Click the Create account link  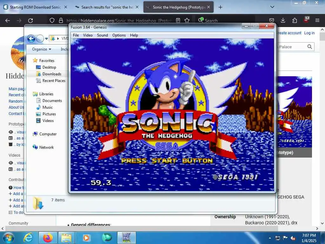pos(289,33)
